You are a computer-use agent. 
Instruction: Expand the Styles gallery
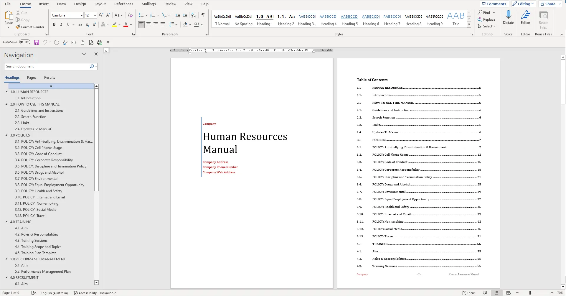[469, 25]
